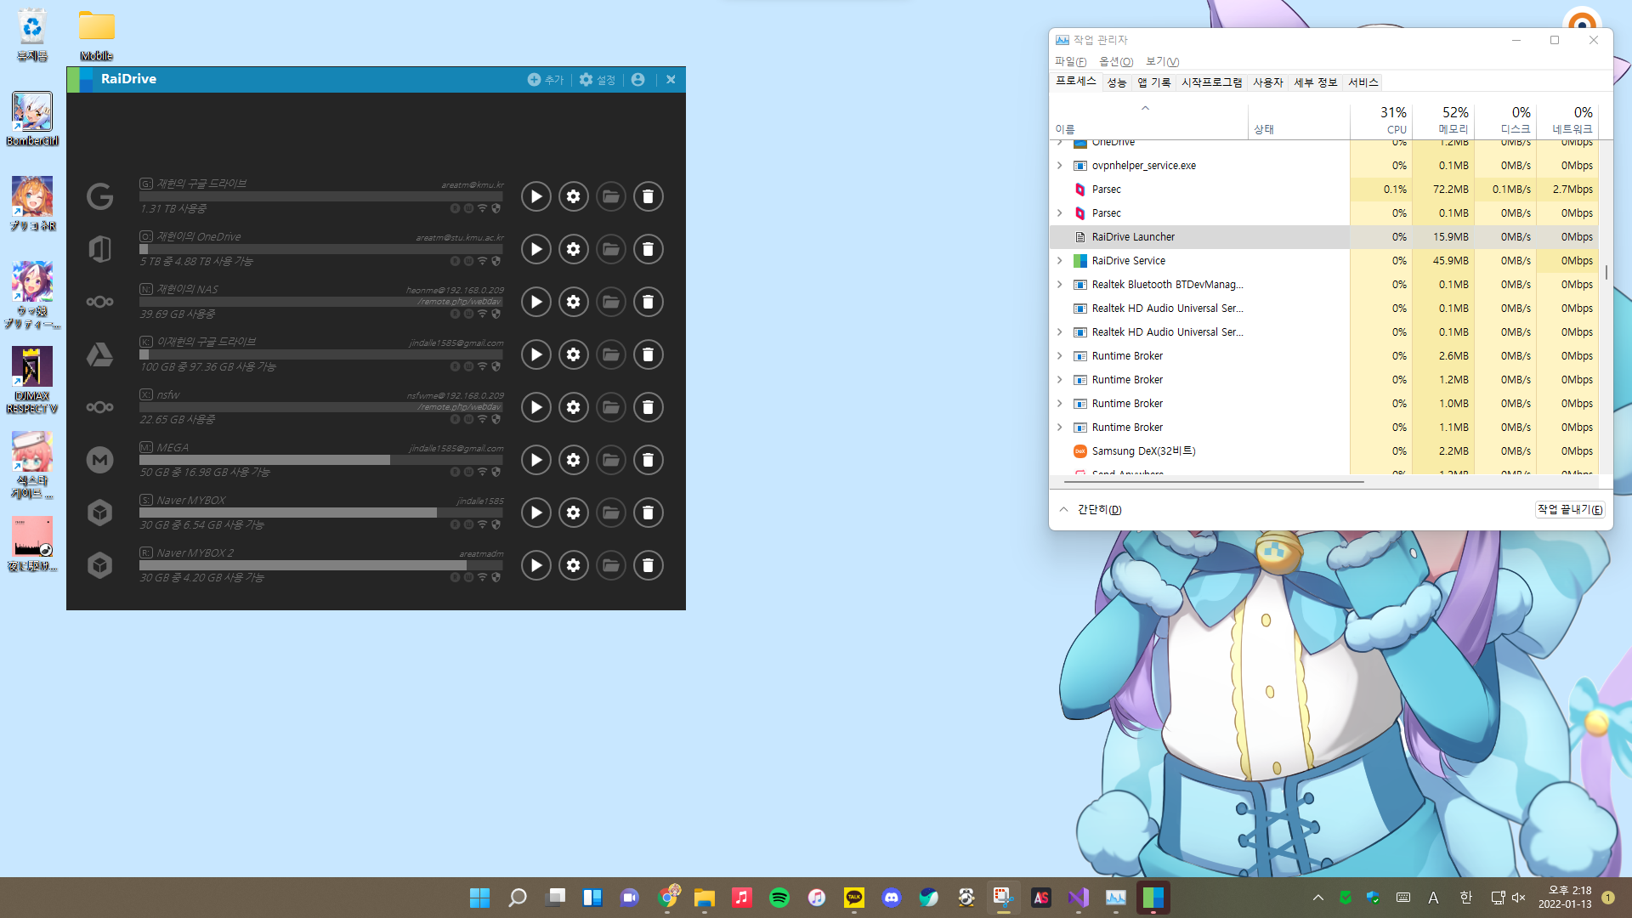Open Spotify from the taskbar
Viewport: 1632px width, 918px height.
click(x=779, y=898)
